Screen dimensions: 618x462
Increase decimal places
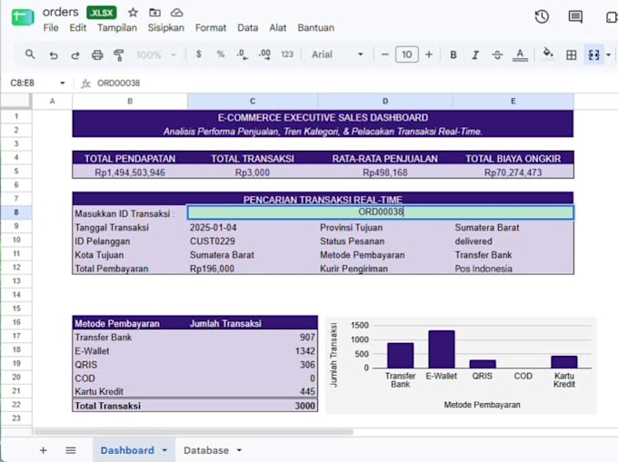pos(264,54)
